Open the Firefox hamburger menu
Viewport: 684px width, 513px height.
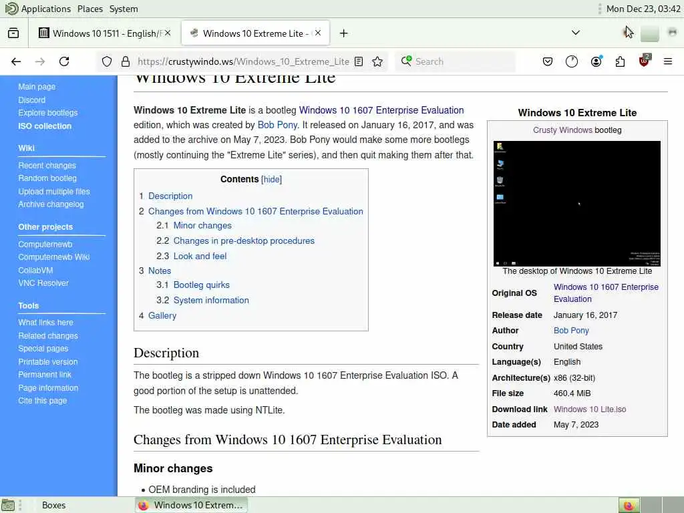[668, 61]
